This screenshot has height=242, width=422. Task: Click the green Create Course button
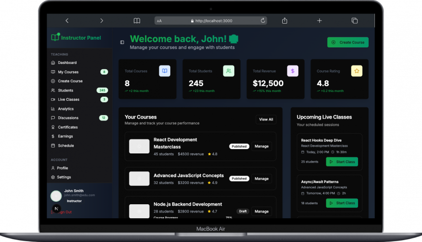tap(348, 42)
